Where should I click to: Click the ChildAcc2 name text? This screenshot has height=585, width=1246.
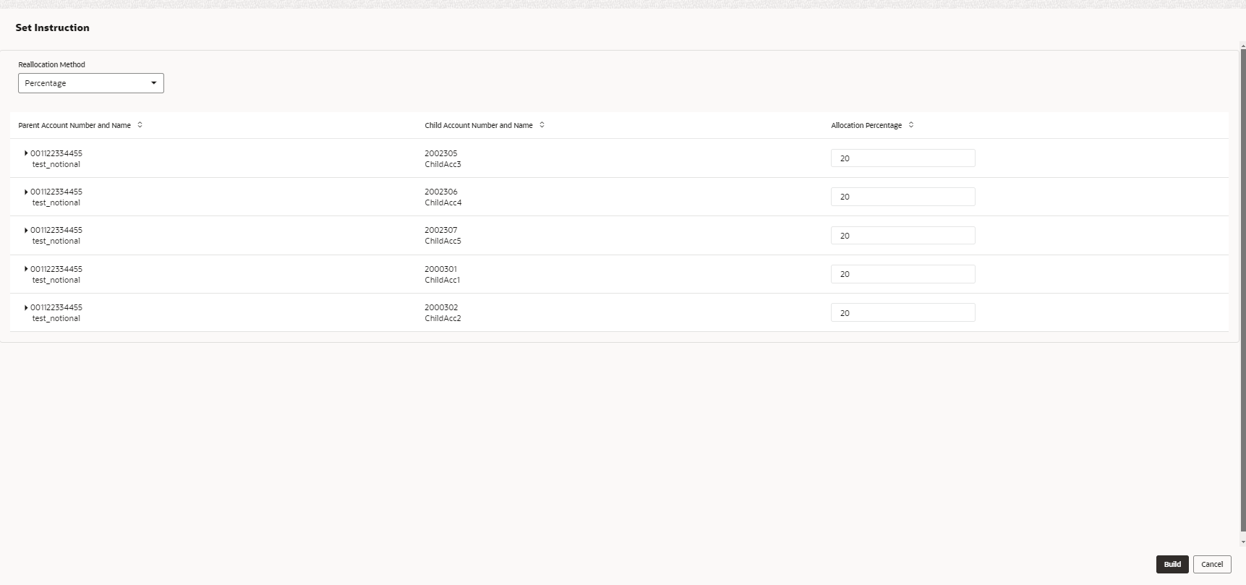click(x=443, y=318)
